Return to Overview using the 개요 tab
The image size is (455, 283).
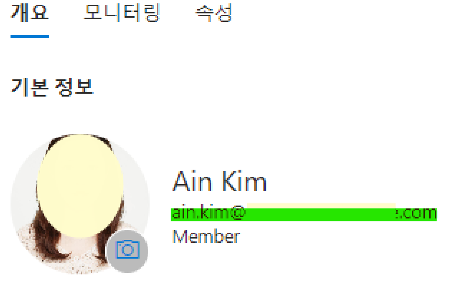[x=30, y=13]
